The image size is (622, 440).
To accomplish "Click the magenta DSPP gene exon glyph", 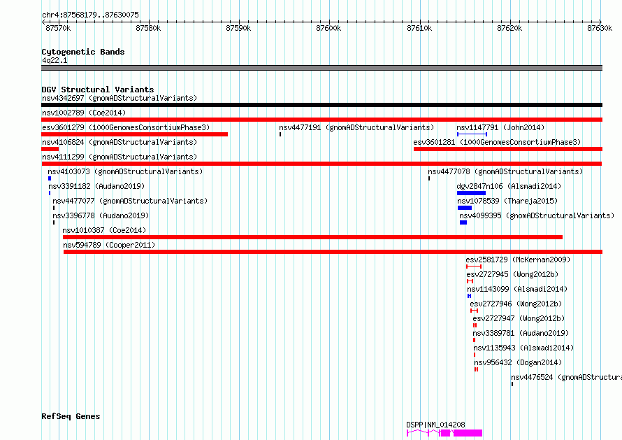I will click(444, 433).
